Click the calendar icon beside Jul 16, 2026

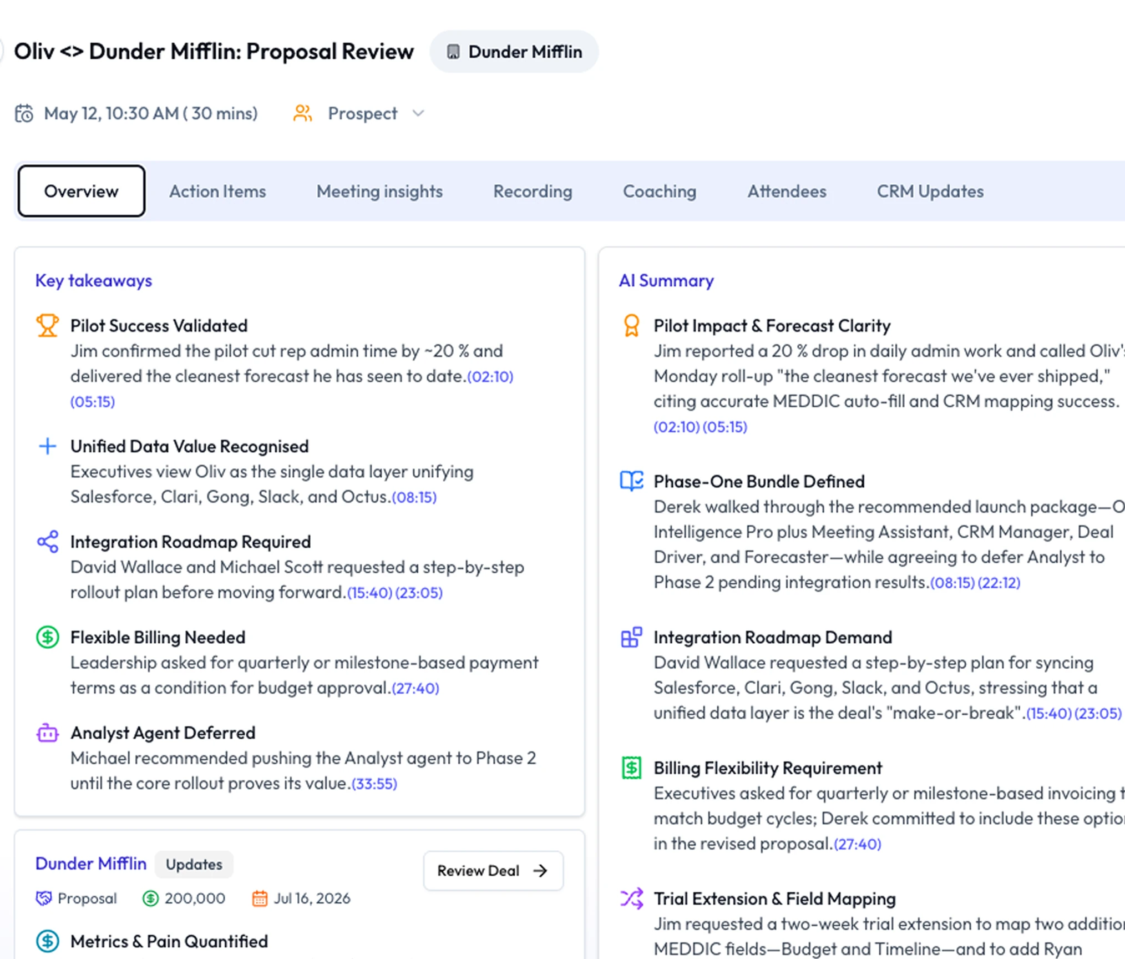[260, 898]
